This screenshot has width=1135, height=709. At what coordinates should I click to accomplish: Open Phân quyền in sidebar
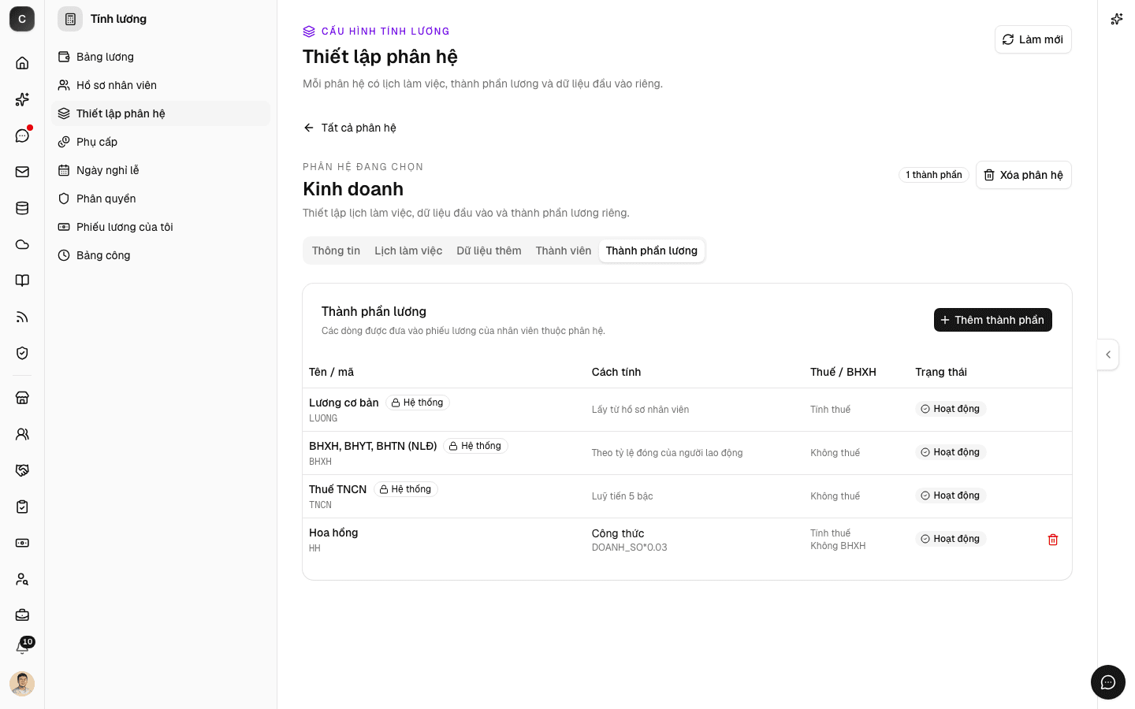[x=161, y=199]
